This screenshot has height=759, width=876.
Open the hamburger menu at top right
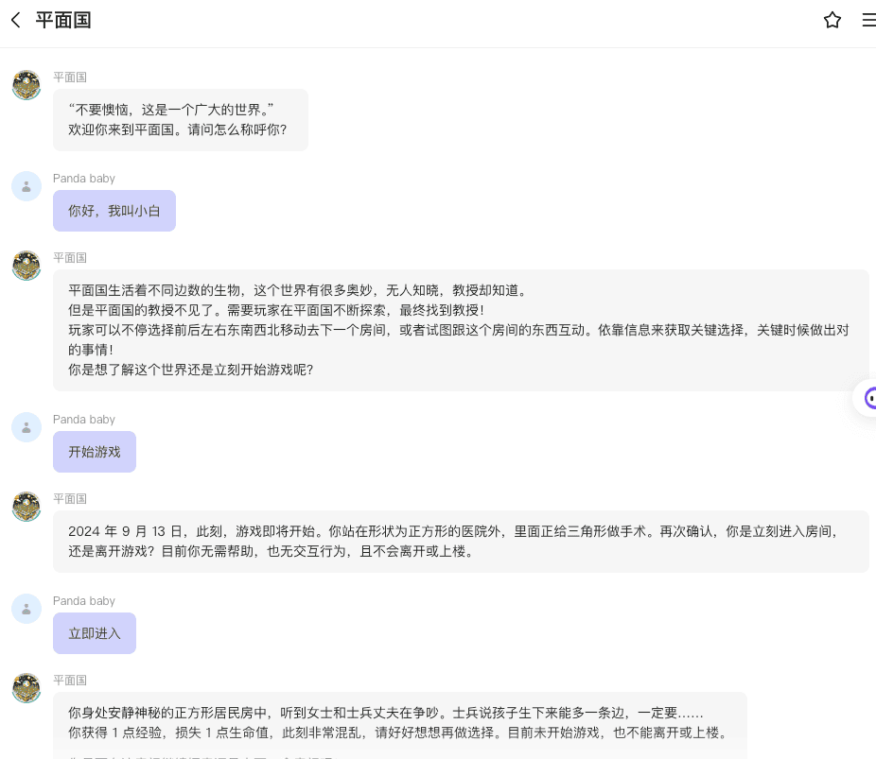(x=867, y=20)
